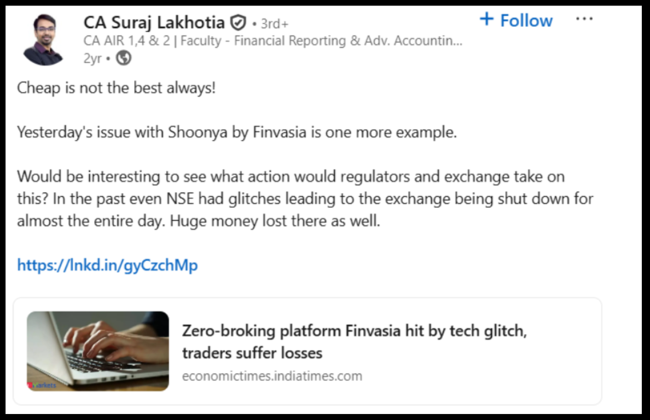Image resolution: width=650 pixels, height=420 pixels.
Task: Click the CA AIR Faculty headline text
Action: tap(272, 41)
